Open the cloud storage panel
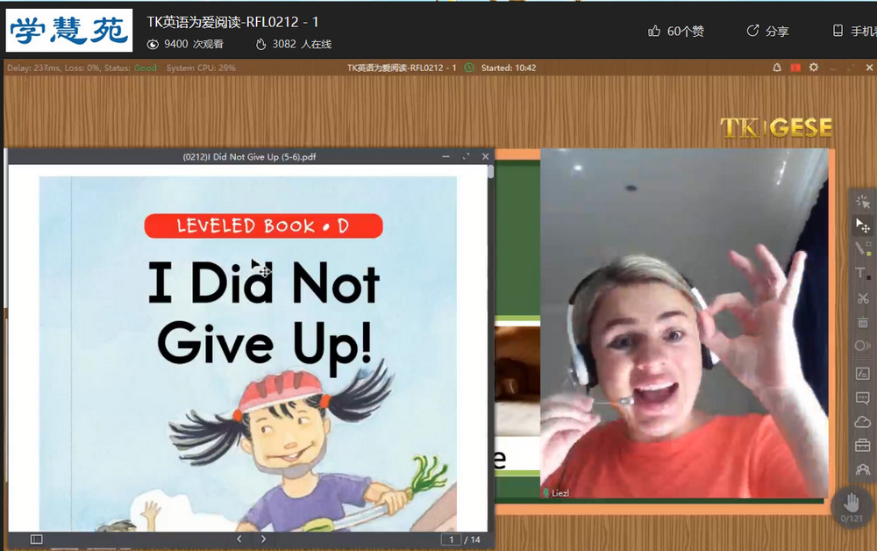This screenshot has height=551, width=877. [862, 422]
